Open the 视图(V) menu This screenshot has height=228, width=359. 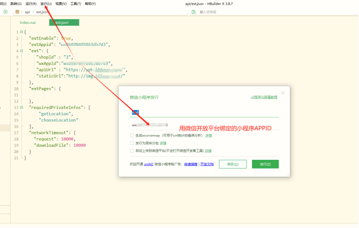click(x=61, y=4)
